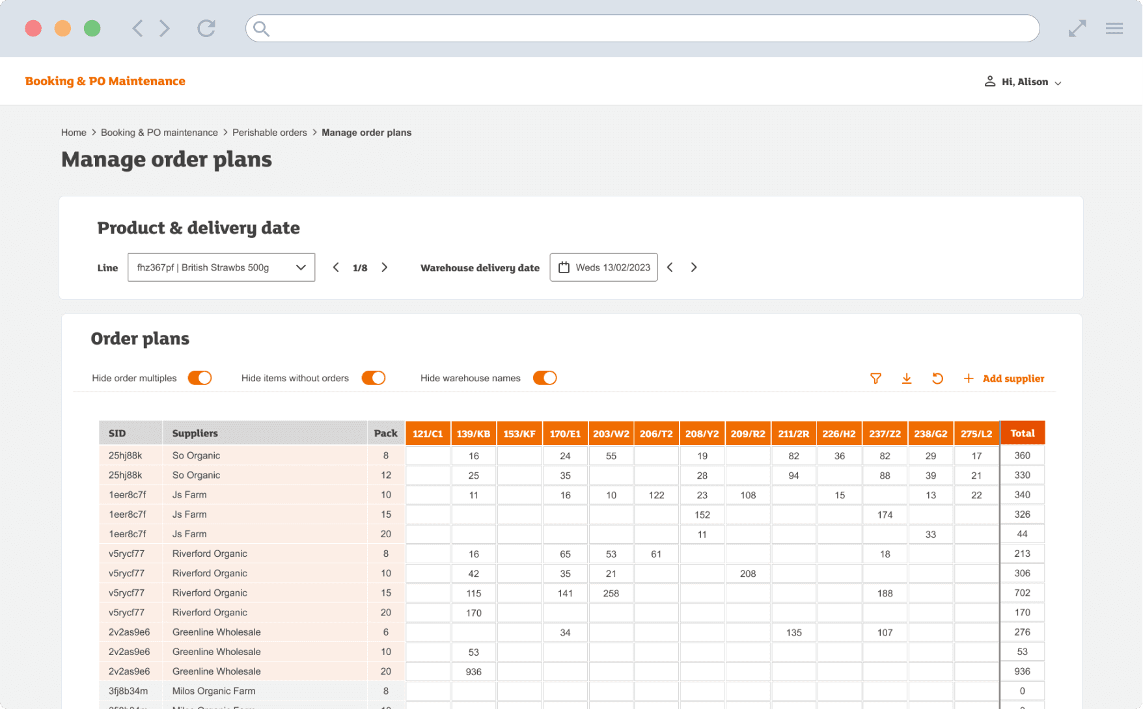This screenshot has height=709, width=1143.
Task: Click Milos Organic Farm supplier name
Action: (213, 691)
